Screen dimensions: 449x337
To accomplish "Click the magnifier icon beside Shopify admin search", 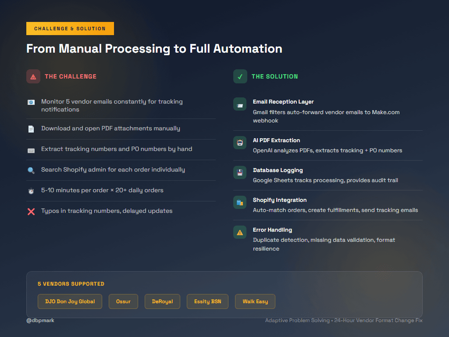I will pos(31,170).
